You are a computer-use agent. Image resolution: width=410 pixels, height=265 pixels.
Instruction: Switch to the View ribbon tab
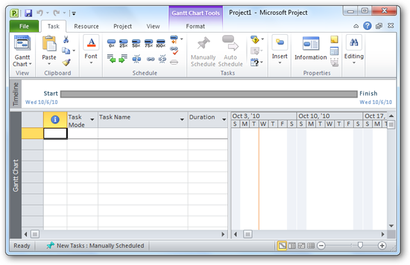click(x=153, y=26)
